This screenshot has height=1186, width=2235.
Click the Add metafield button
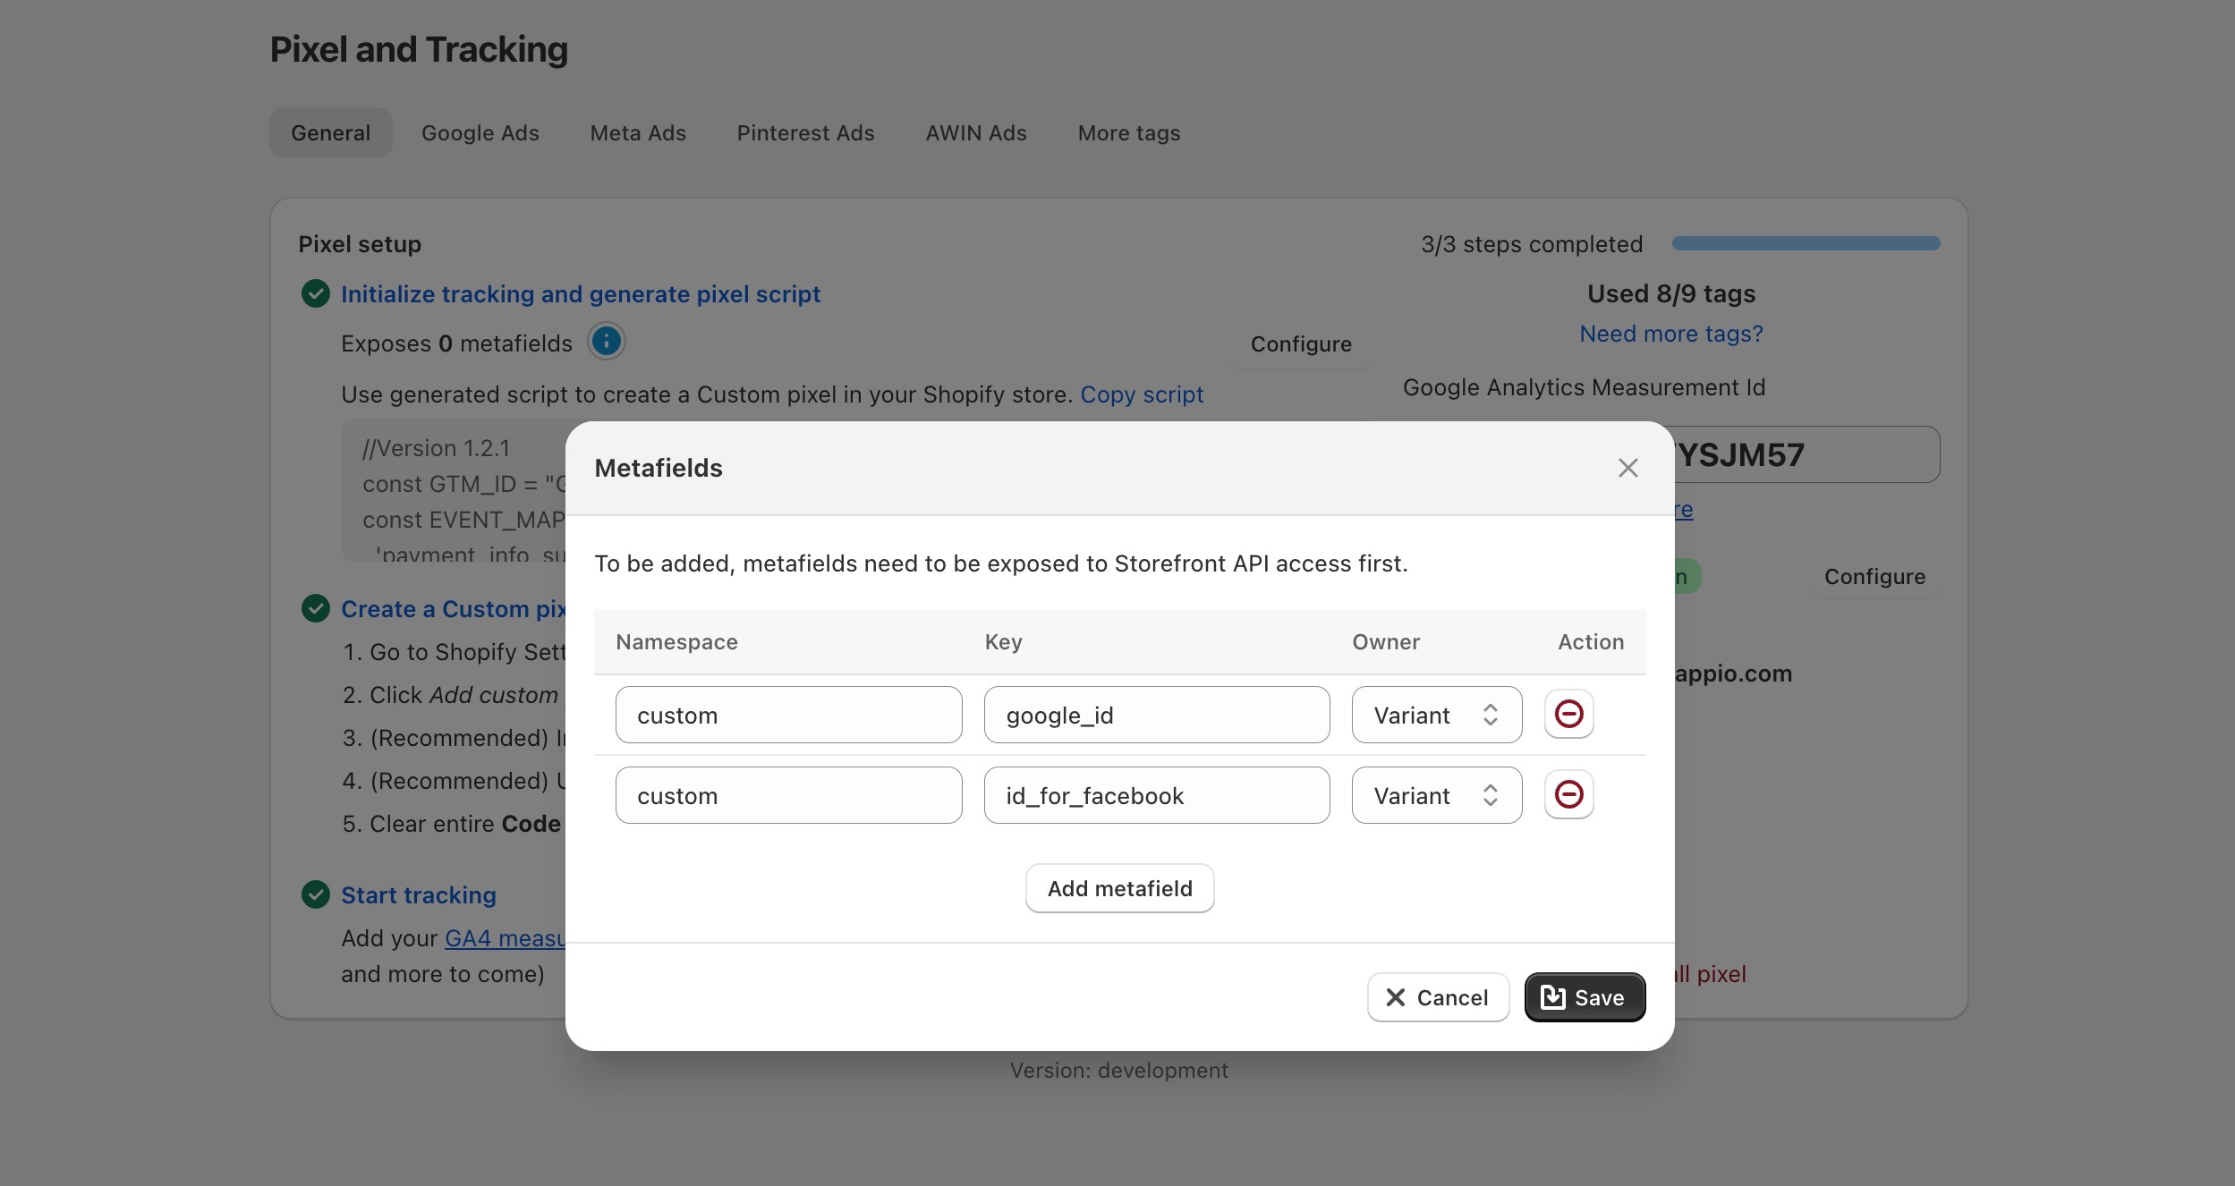tap(1119, 888)
